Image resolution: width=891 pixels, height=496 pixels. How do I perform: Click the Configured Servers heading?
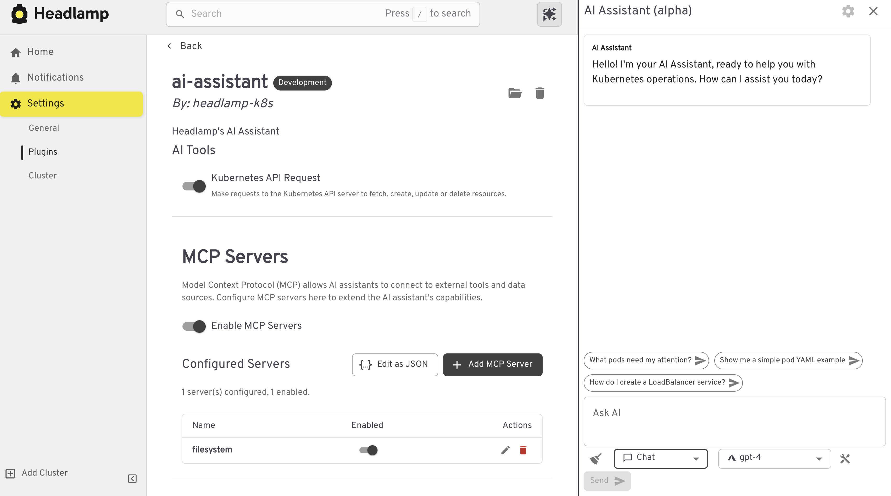click(x=236, y=364)
